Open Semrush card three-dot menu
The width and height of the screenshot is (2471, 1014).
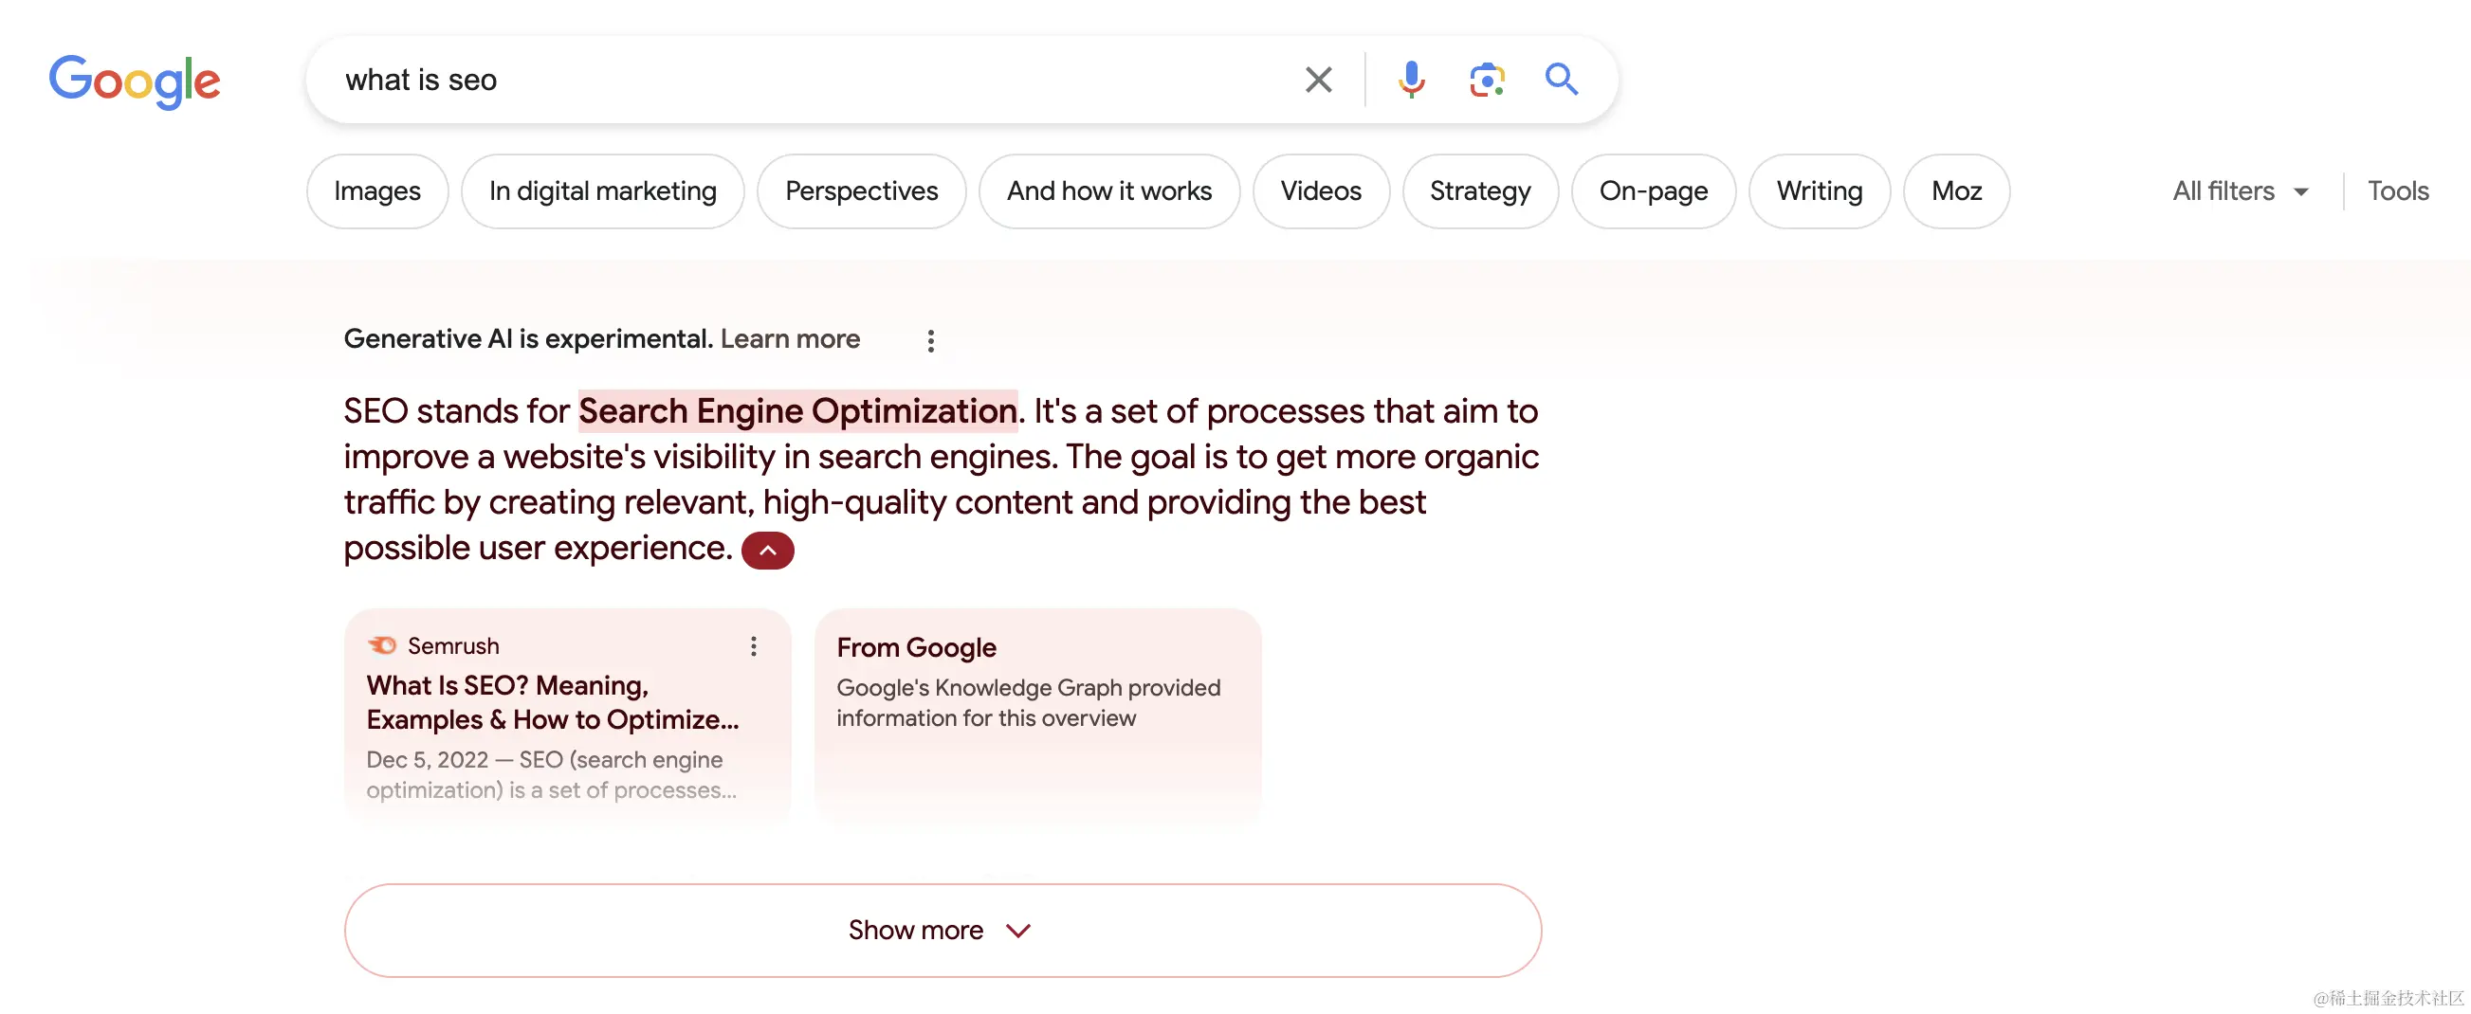point(753,647)
